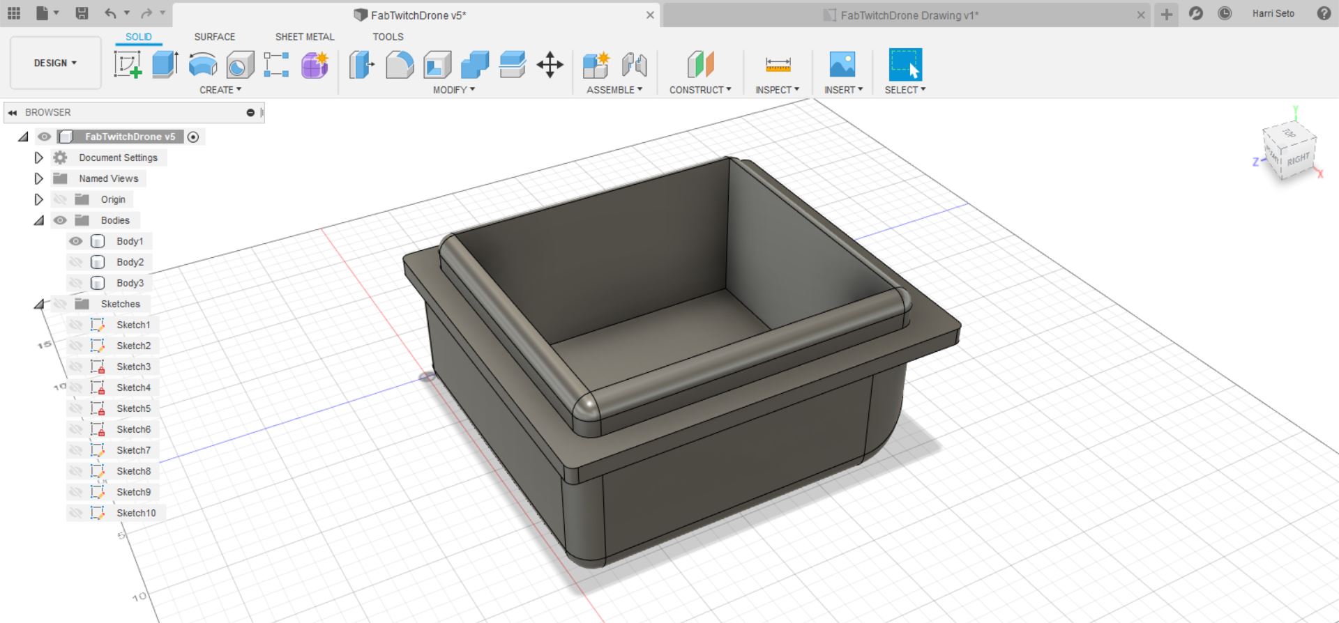Activate the FabTwitchDrone v5 component radio button
Viewport: 1339px width, 623px height.
coord(193,137)
